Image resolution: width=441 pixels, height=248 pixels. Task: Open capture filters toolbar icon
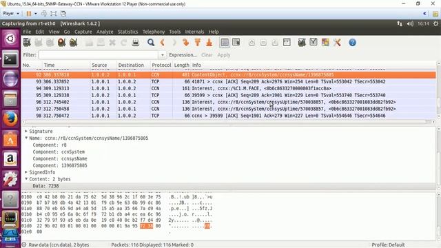[x=302, y=43]
